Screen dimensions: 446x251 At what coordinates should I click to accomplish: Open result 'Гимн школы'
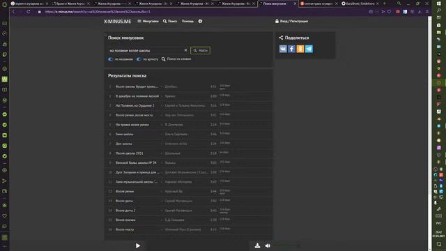(x=124, y=134)
